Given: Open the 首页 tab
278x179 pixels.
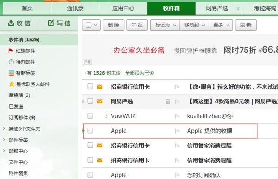Looking at the screenshot, I should pyautogui.click(x=27, y=8).
